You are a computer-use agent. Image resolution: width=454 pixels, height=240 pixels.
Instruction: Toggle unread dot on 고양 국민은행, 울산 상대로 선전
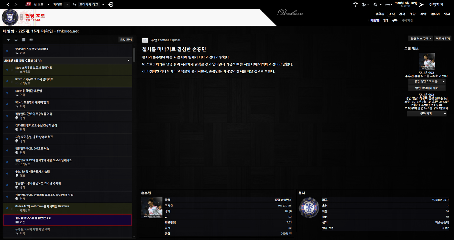click(7, 139)
